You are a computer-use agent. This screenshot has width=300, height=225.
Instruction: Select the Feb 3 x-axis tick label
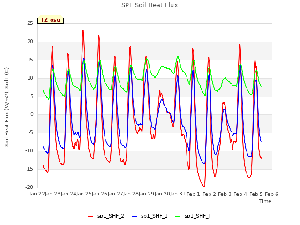pyautogui.click(x=225, y=194)
